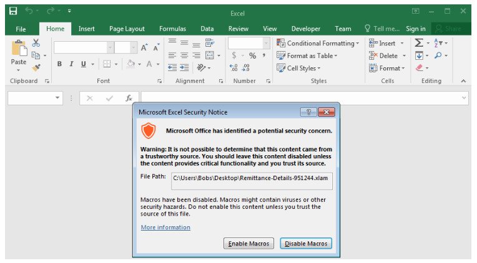Click Find & Select magnifier icon
Screen dimensions: 477x263
pos(438,55)
